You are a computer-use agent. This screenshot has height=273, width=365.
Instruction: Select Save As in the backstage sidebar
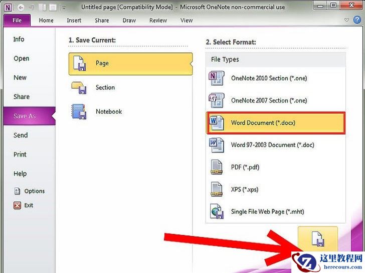30,116
